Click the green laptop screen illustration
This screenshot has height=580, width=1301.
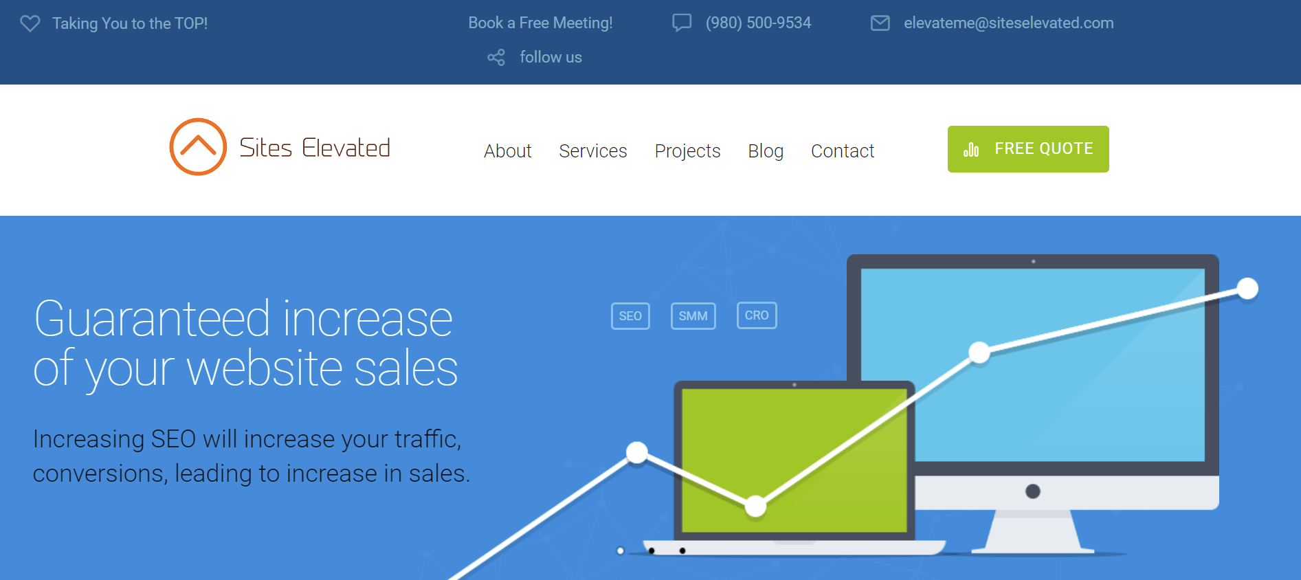[794, 460]
